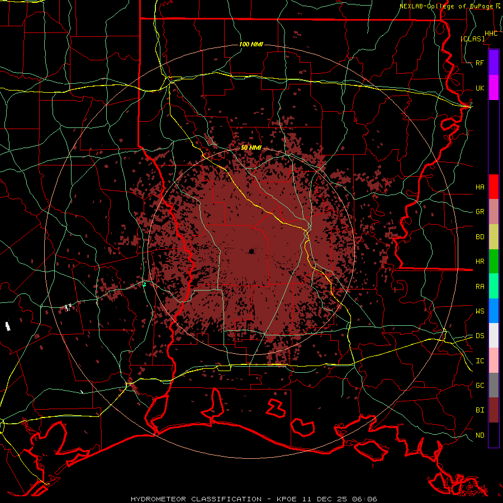Select the dark green HR legend swatch
Screen dimensions: 503x503
click(x=493, y=262)
